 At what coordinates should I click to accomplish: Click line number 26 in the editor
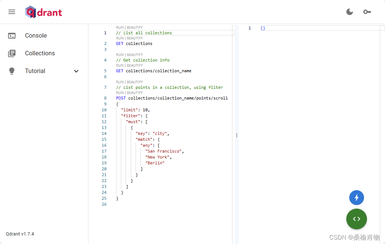tap(104, 205)
